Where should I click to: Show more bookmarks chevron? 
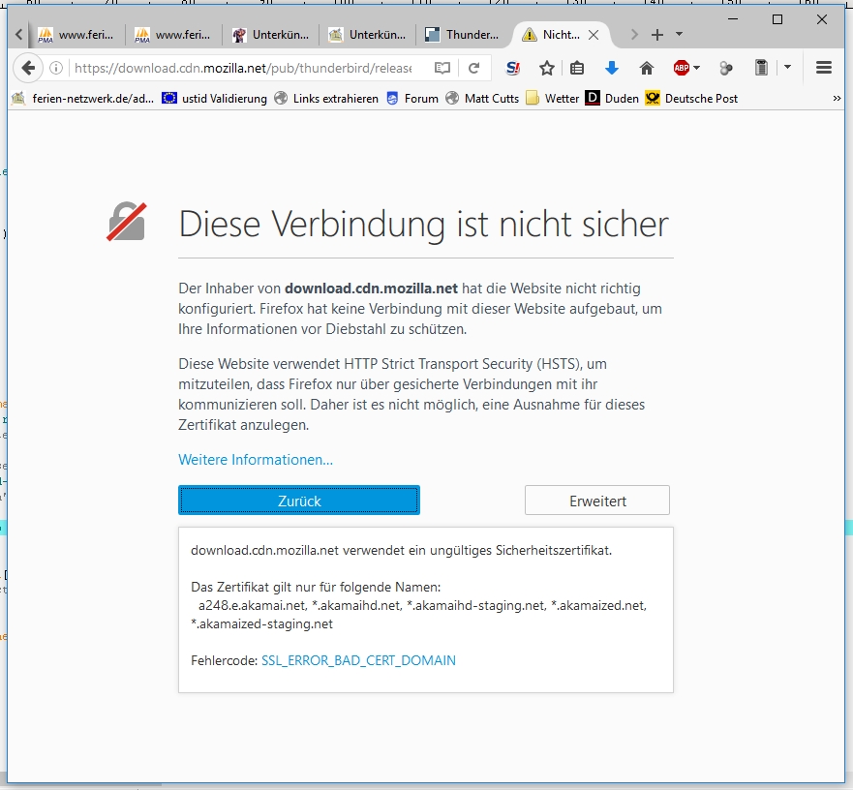click(x=837, y=99)
